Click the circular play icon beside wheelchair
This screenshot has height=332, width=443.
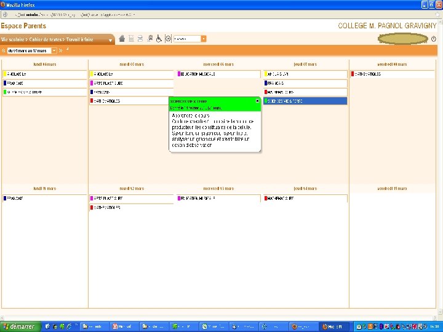(168, 39)
